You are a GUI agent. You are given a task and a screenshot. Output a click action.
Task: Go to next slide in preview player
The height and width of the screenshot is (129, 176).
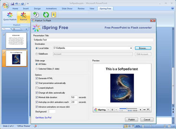(x=116, y=110)
